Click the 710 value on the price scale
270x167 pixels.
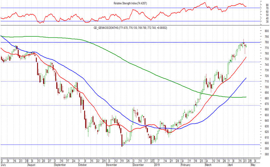267,82
